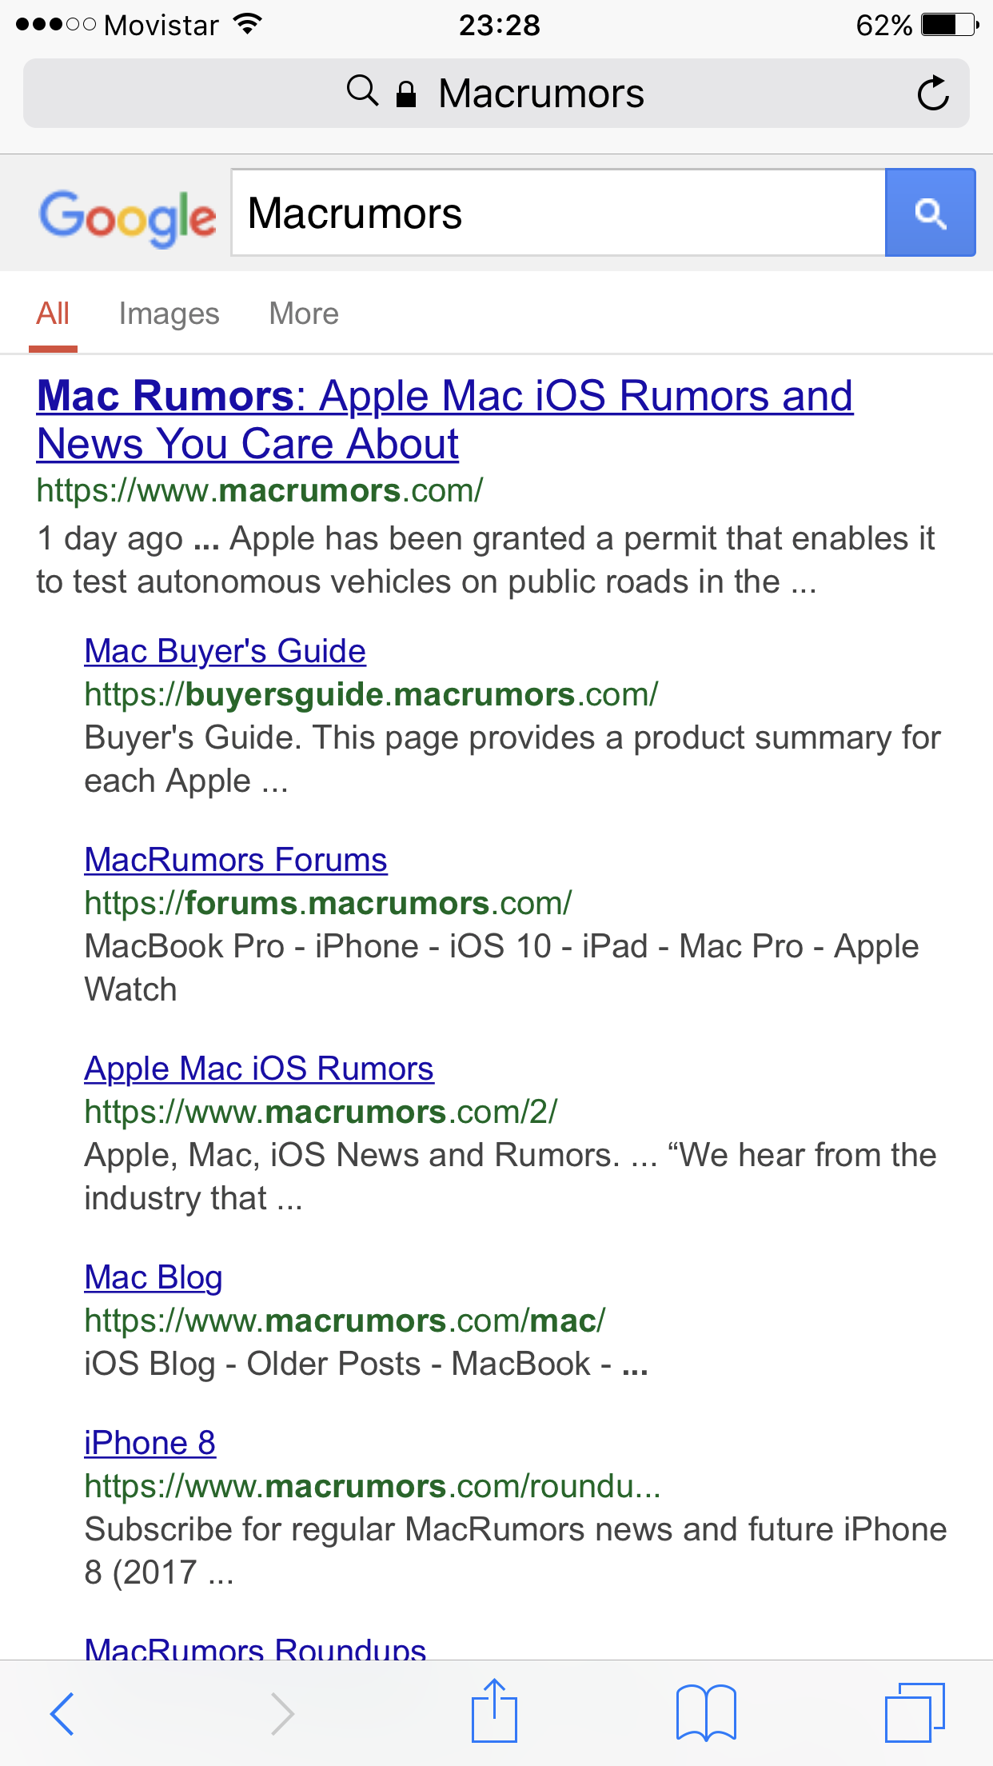Tap the Buyer's Guide product summary snippet
The width and height of the screenshot is (993, 1766).
(512, 759)
